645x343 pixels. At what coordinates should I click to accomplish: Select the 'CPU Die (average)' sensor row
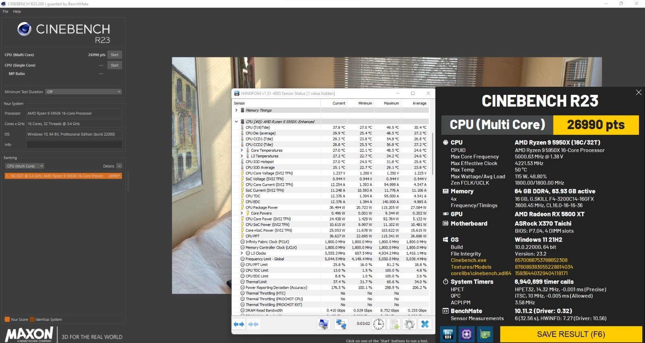[331, 133]
